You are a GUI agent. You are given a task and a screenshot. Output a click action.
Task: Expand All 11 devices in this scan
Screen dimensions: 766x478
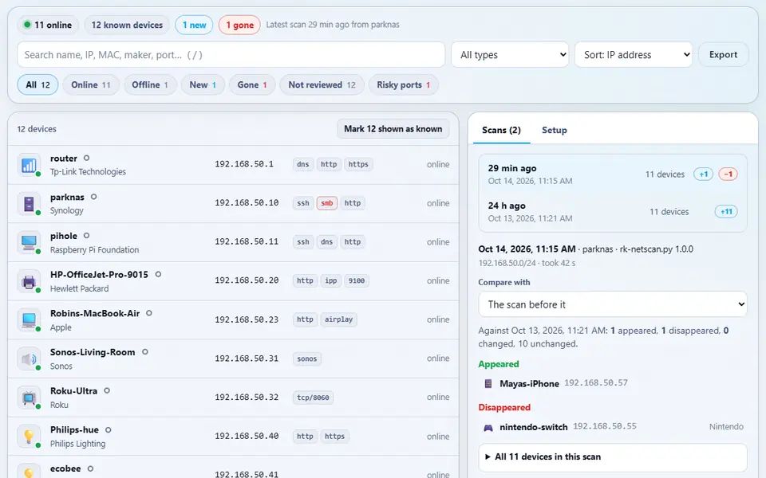point(613,457)
